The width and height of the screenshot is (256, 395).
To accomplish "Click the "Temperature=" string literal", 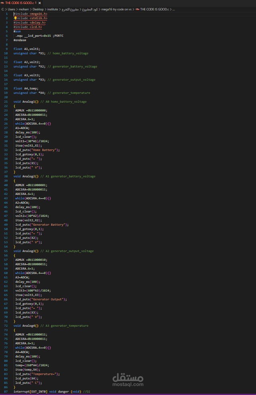I will [45, 374].
